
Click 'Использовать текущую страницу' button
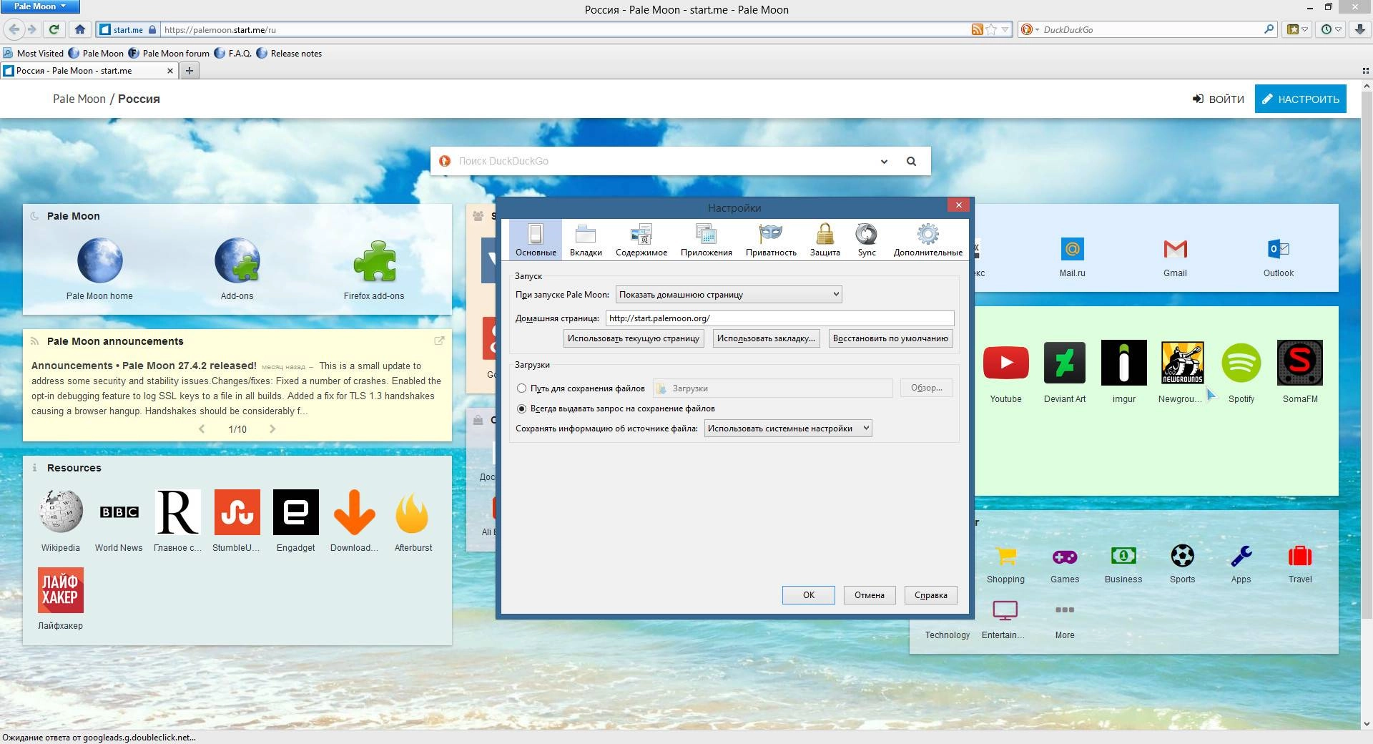634,338
